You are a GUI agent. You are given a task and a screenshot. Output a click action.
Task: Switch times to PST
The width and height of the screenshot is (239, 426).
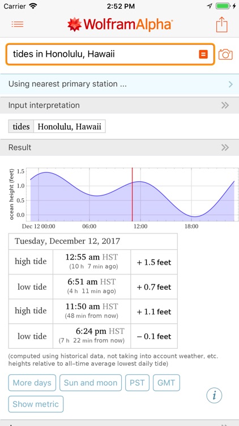[x=137, y=383]
